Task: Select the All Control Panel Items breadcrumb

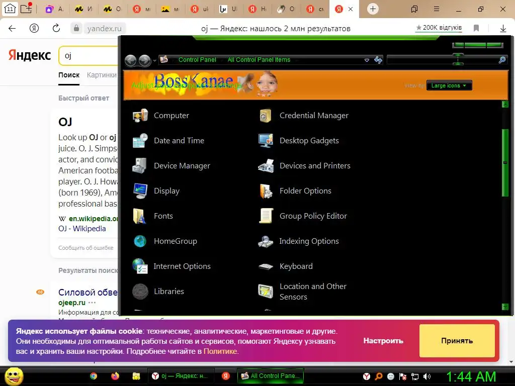Action: (x=259, y=60)
